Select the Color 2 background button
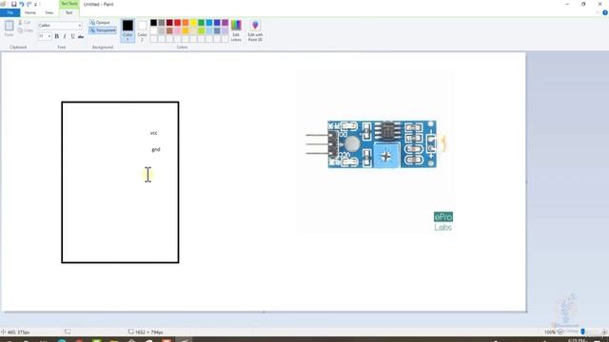609x342 pixels. click(x=142, y=30)
